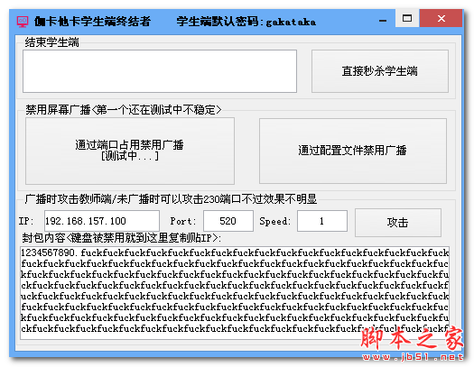
Task: Focus the IP address input field
Action: point(102,221)
